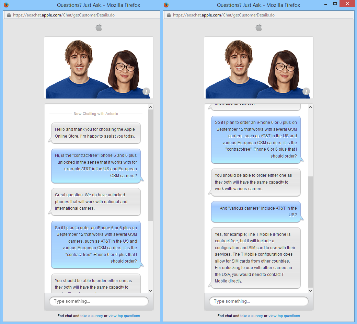The height and width of the screenshot is (324, 357).
Task: Open 'view top questions' link in left window
Action: [124, 316]
